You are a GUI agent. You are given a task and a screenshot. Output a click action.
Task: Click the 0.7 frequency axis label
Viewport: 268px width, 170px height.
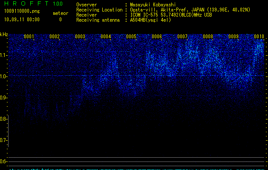(3, 140)
